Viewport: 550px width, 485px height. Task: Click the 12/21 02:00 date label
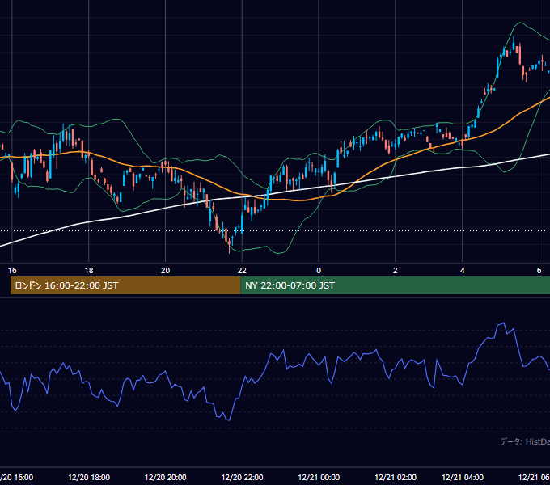click(x=396, y=478)
